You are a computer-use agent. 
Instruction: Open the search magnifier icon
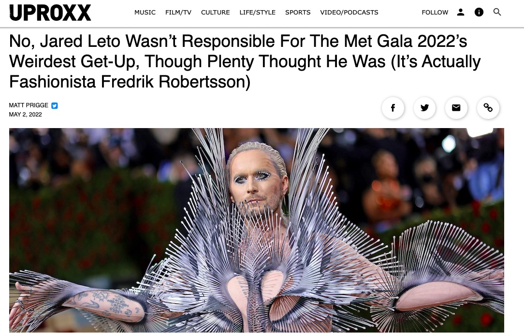497,13
